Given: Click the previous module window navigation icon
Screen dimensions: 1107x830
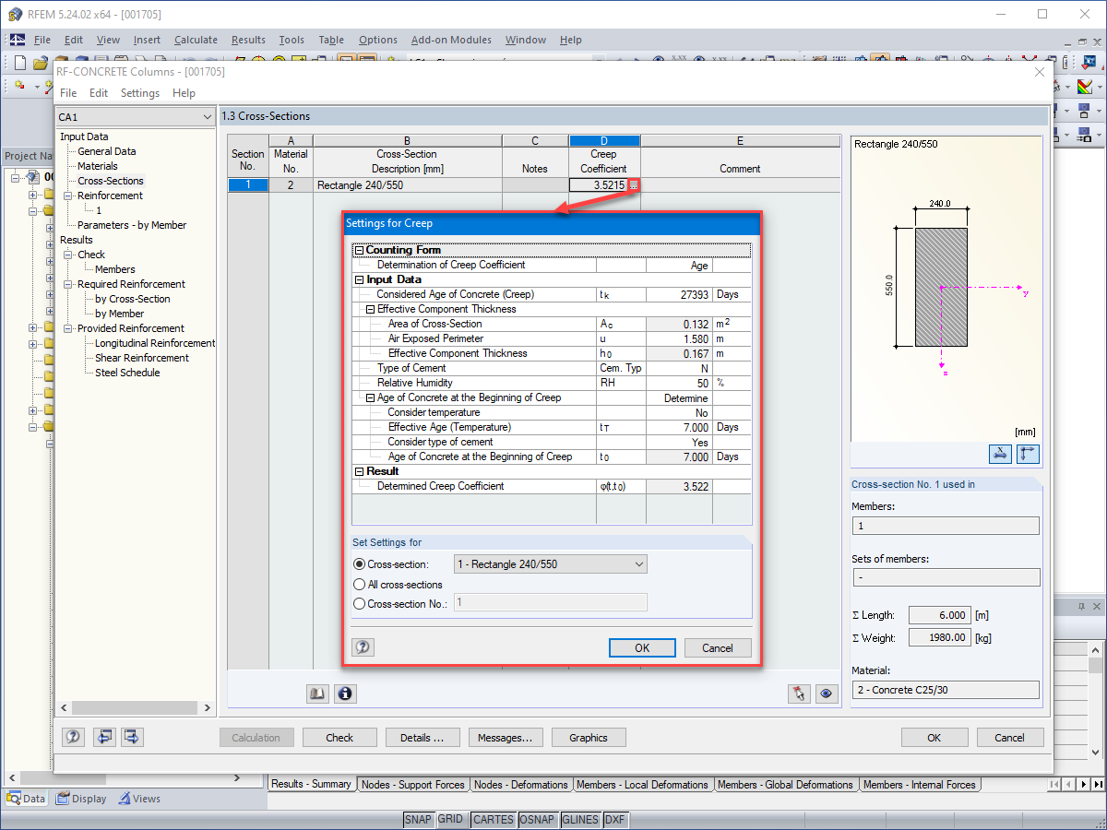Looking at the screenshot, I should click(104, 737).
